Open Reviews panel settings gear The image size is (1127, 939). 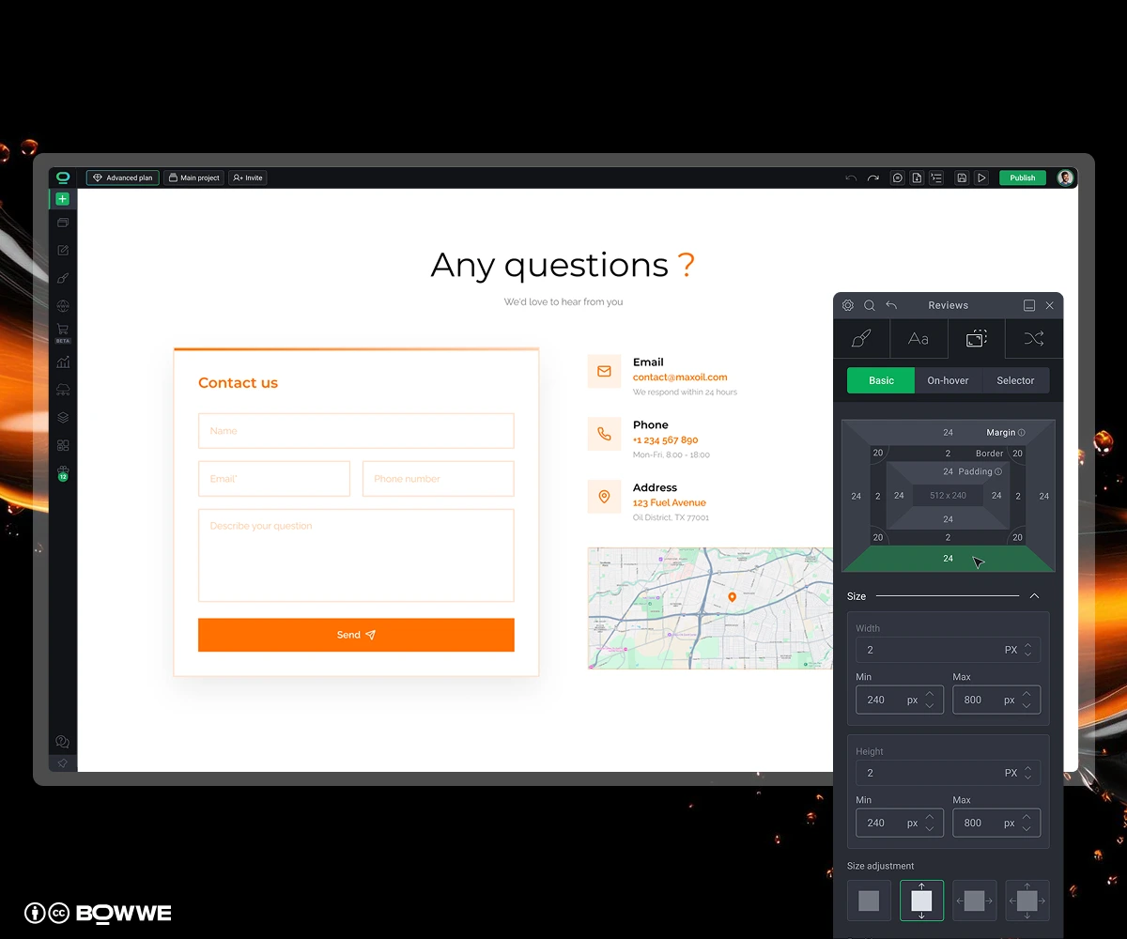tap(848, 305)
